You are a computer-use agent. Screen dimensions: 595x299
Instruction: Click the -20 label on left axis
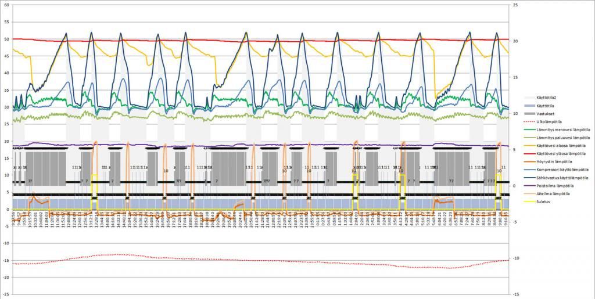7,278
